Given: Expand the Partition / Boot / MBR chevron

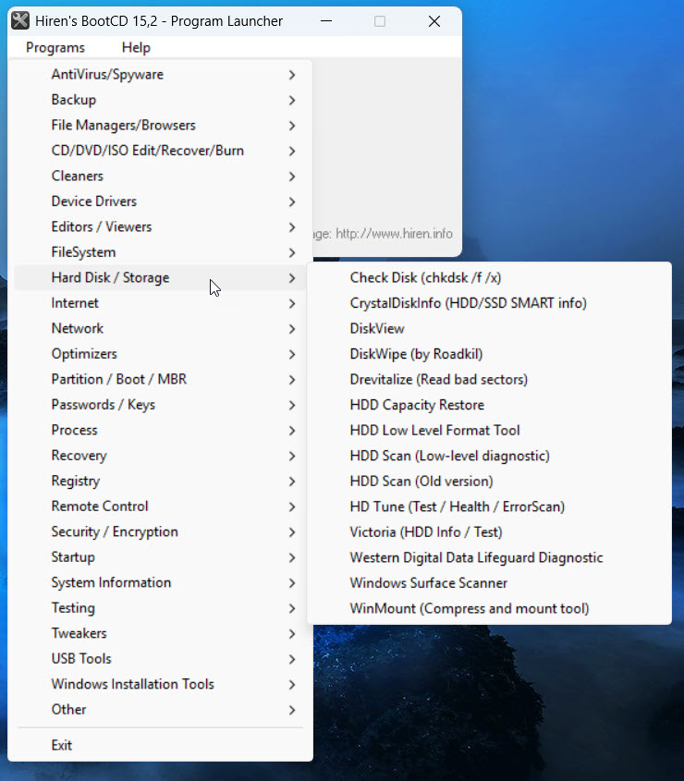Looking at the screenshot, I should [x=292, y=380].
